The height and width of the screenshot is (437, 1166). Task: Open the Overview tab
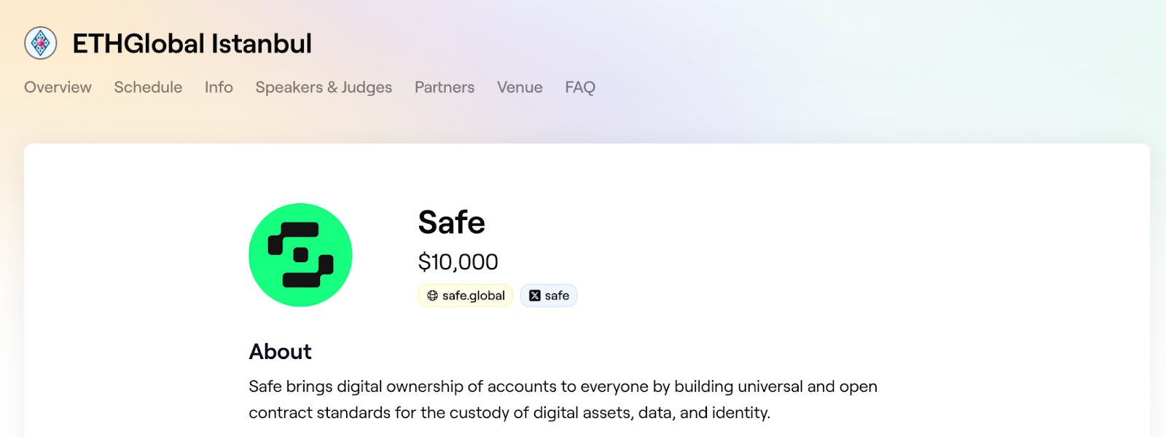point(58,87)
